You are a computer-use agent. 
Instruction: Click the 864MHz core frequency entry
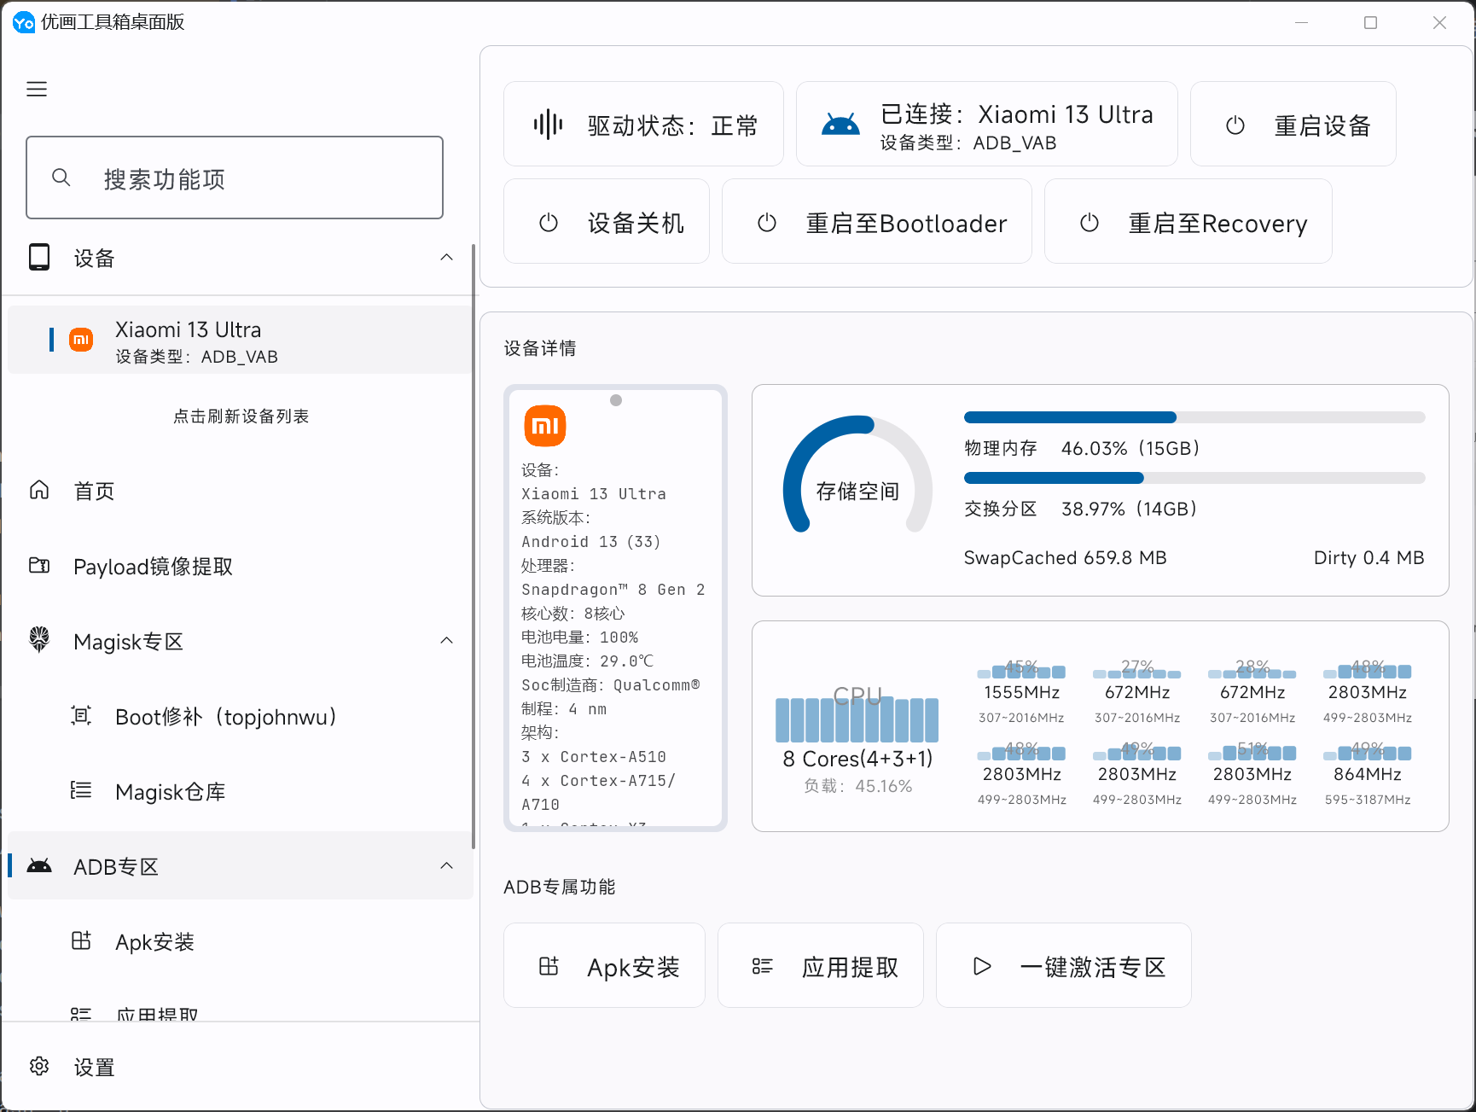(x=1368, y=774)
